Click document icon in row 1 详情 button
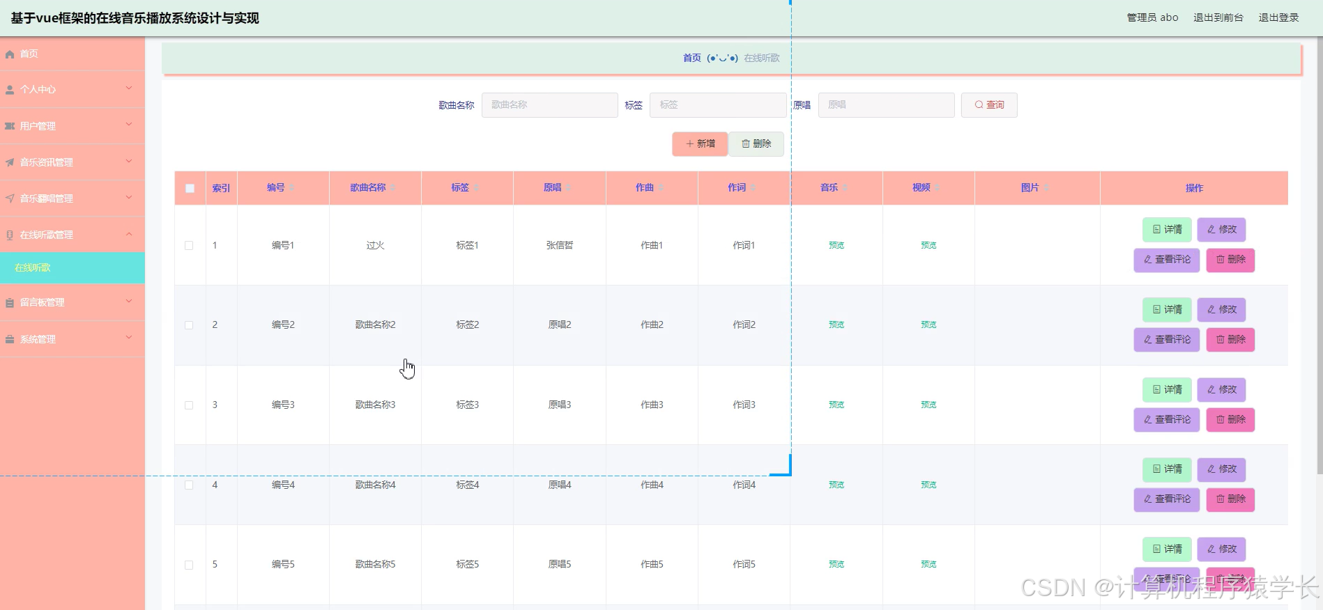Viewport: 1323px width, 610px height. coord(1156,230)
